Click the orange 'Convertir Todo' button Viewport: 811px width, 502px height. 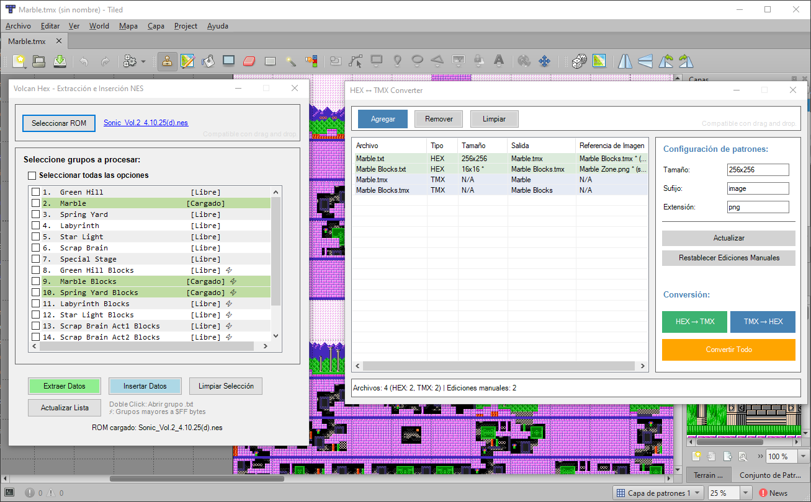click(728, 350)
